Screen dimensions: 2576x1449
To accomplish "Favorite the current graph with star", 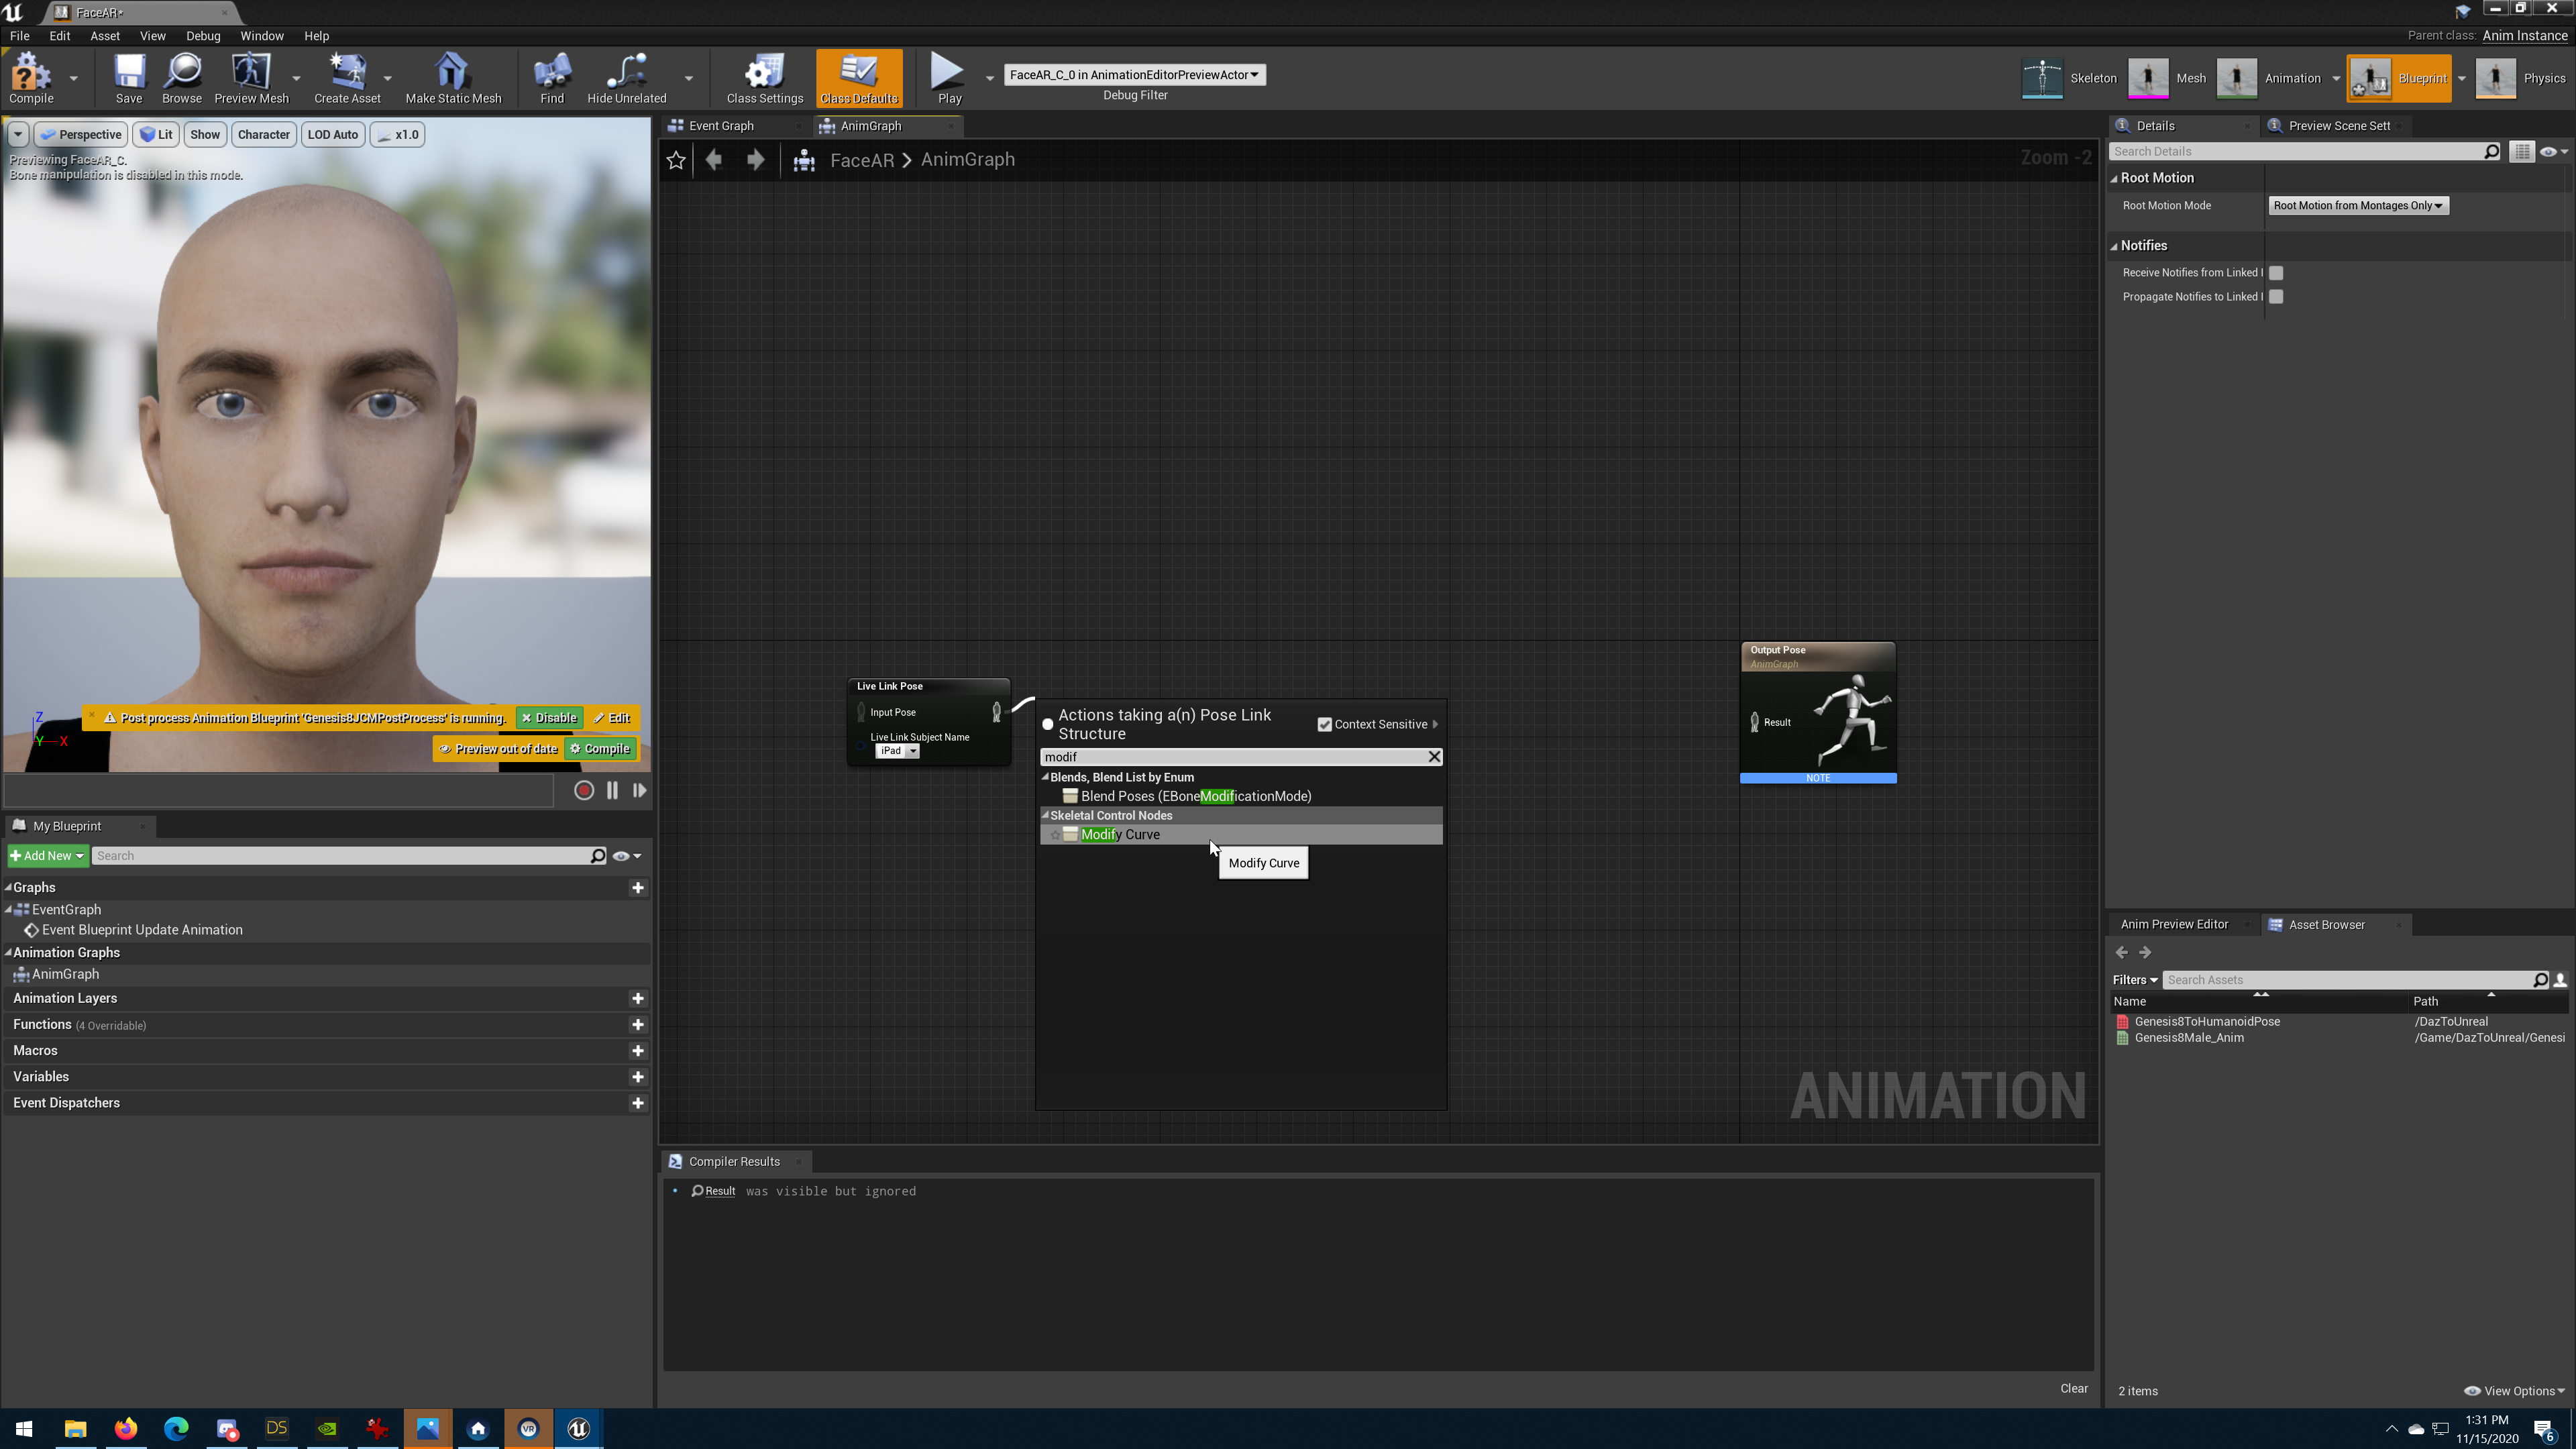I will point(676,160).
